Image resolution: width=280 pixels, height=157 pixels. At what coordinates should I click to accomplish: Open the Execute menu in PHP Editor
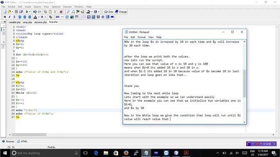pos(67,7)
